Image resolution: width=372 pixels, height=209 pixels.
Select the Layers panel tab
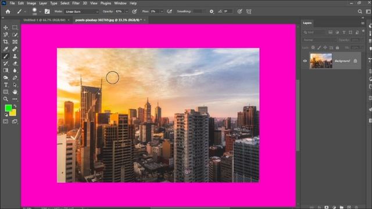307,23
